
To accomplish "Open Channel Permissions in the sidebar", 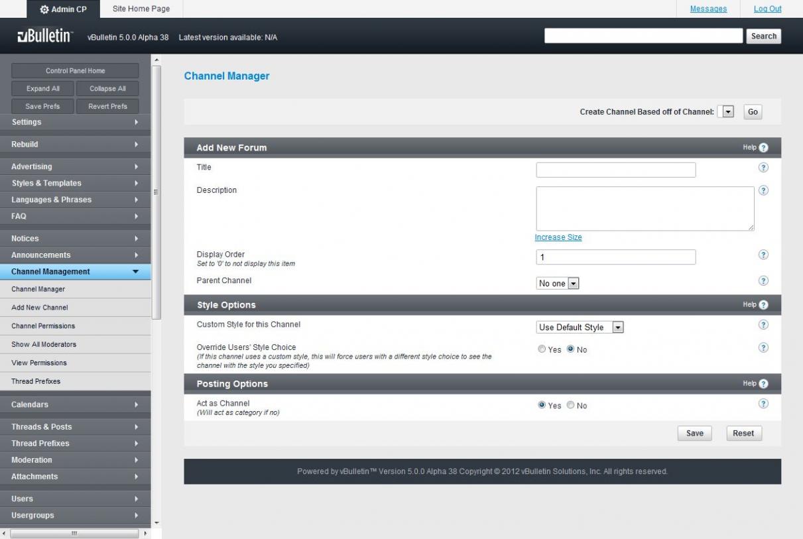I will (x=43, y=326).
